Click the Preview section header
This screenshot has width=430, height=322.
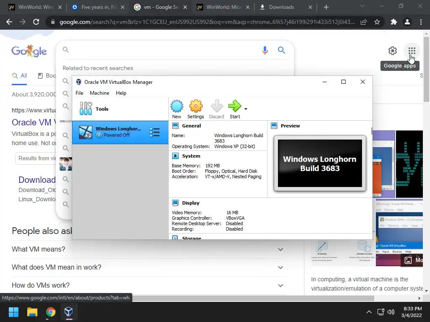pyautogui.click(x=290, y=126)
